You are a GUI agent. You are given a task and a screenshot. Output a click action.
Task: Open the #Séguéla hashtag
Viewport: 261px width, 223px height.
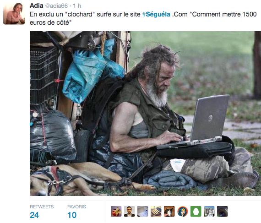(156, 14)
